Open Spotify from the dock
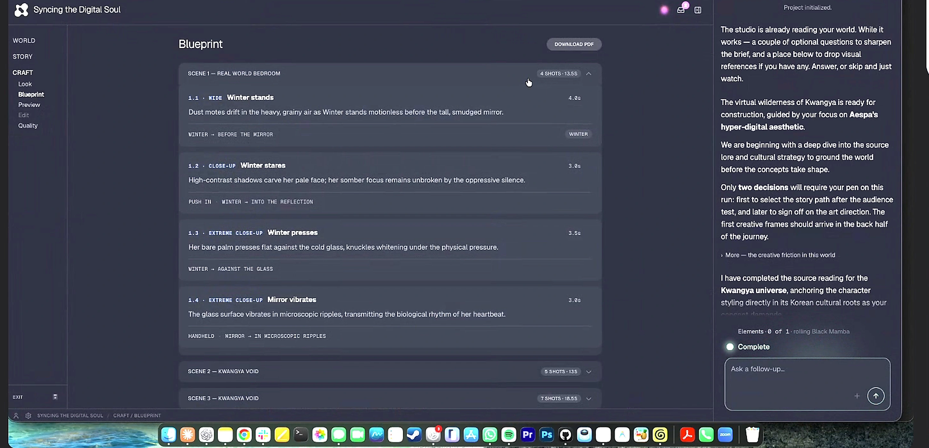 click(508, 435)
